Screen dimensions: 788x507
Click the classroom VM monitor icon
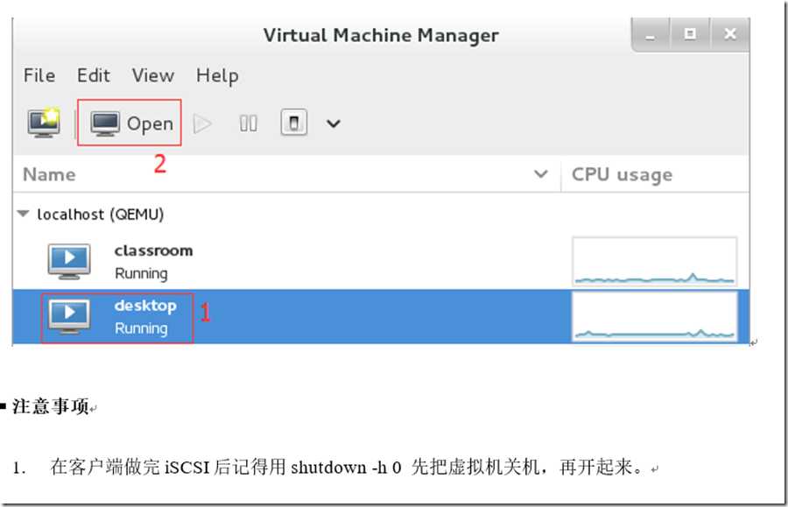click(x=69, y=261)
